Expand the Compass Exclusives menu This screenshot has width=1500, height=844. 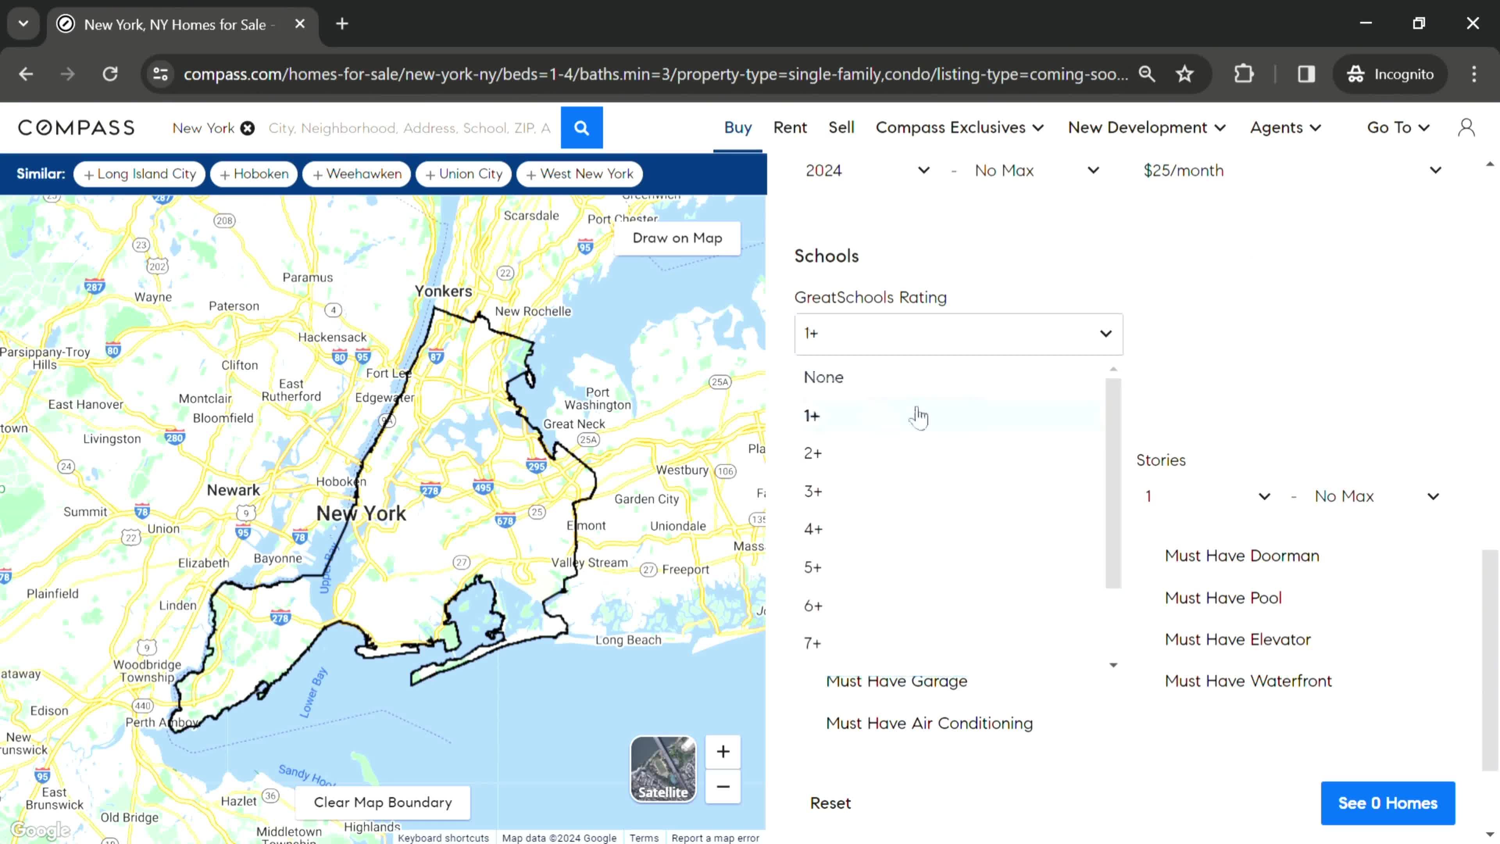coord(960,127)
